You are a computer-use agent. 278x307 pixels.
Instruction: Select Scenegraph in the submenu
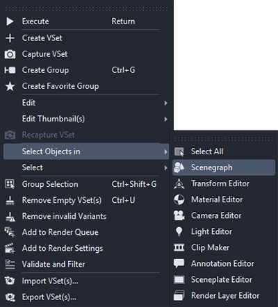pos(224,167)
